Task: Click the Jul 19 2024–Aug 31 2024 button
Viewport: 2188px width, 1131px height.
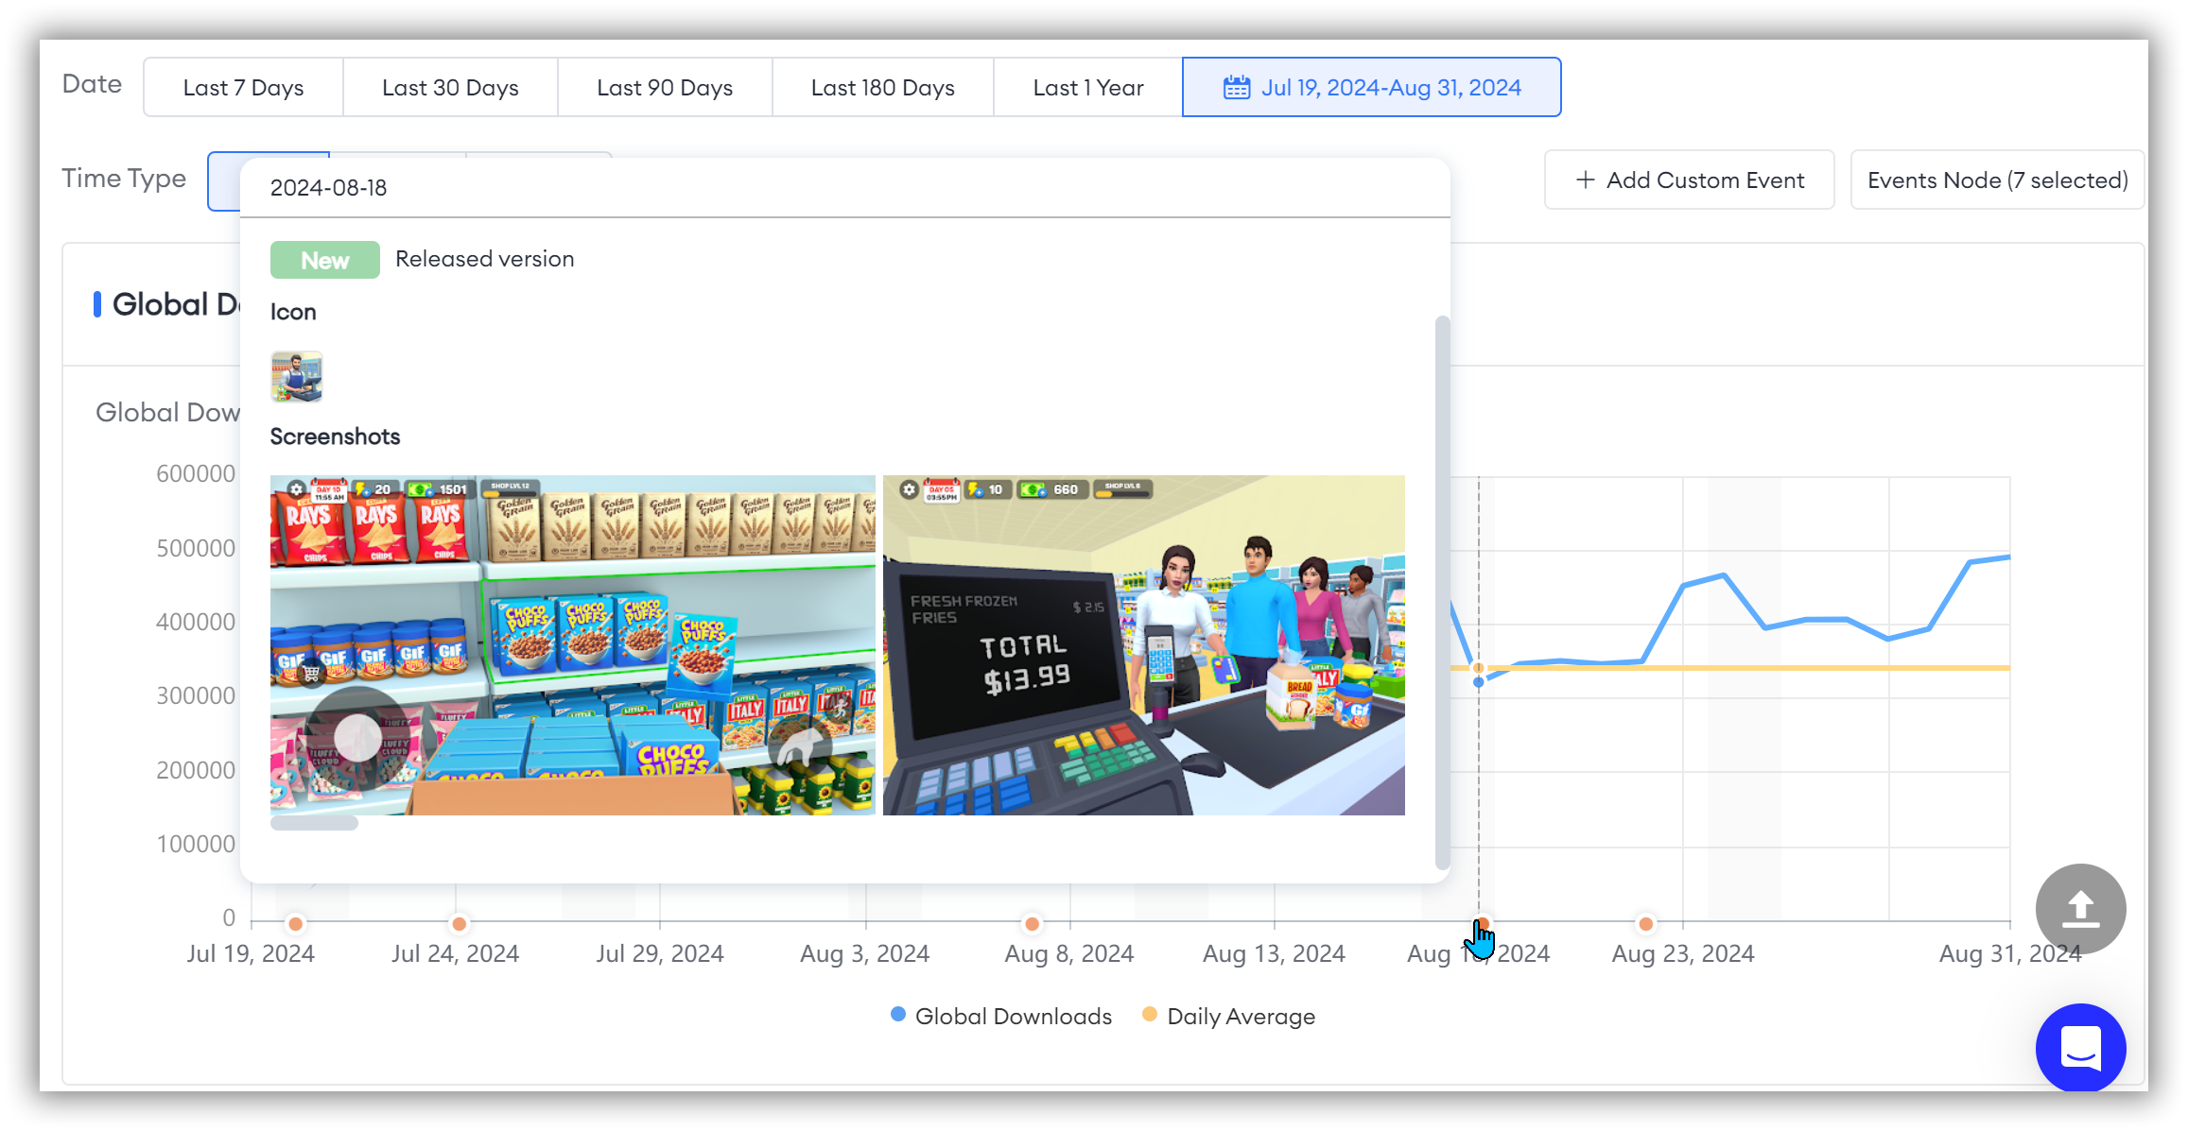Action: (1373, 87)
